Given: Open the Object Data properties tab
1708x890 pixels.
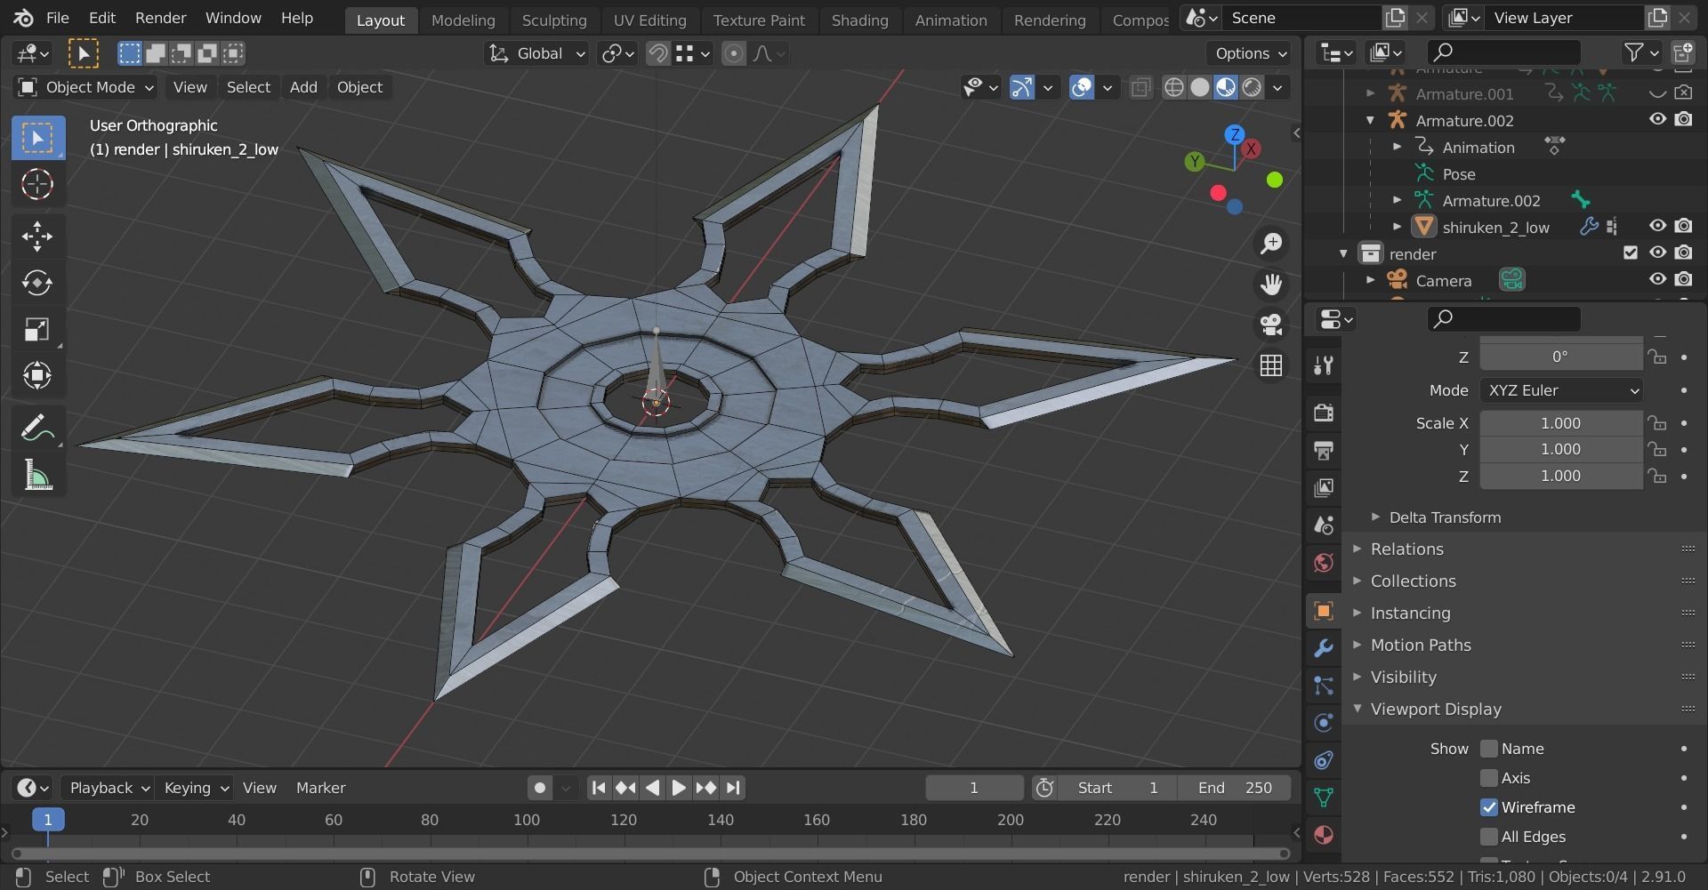Looking at the screenshot, I should (1324, 797).
